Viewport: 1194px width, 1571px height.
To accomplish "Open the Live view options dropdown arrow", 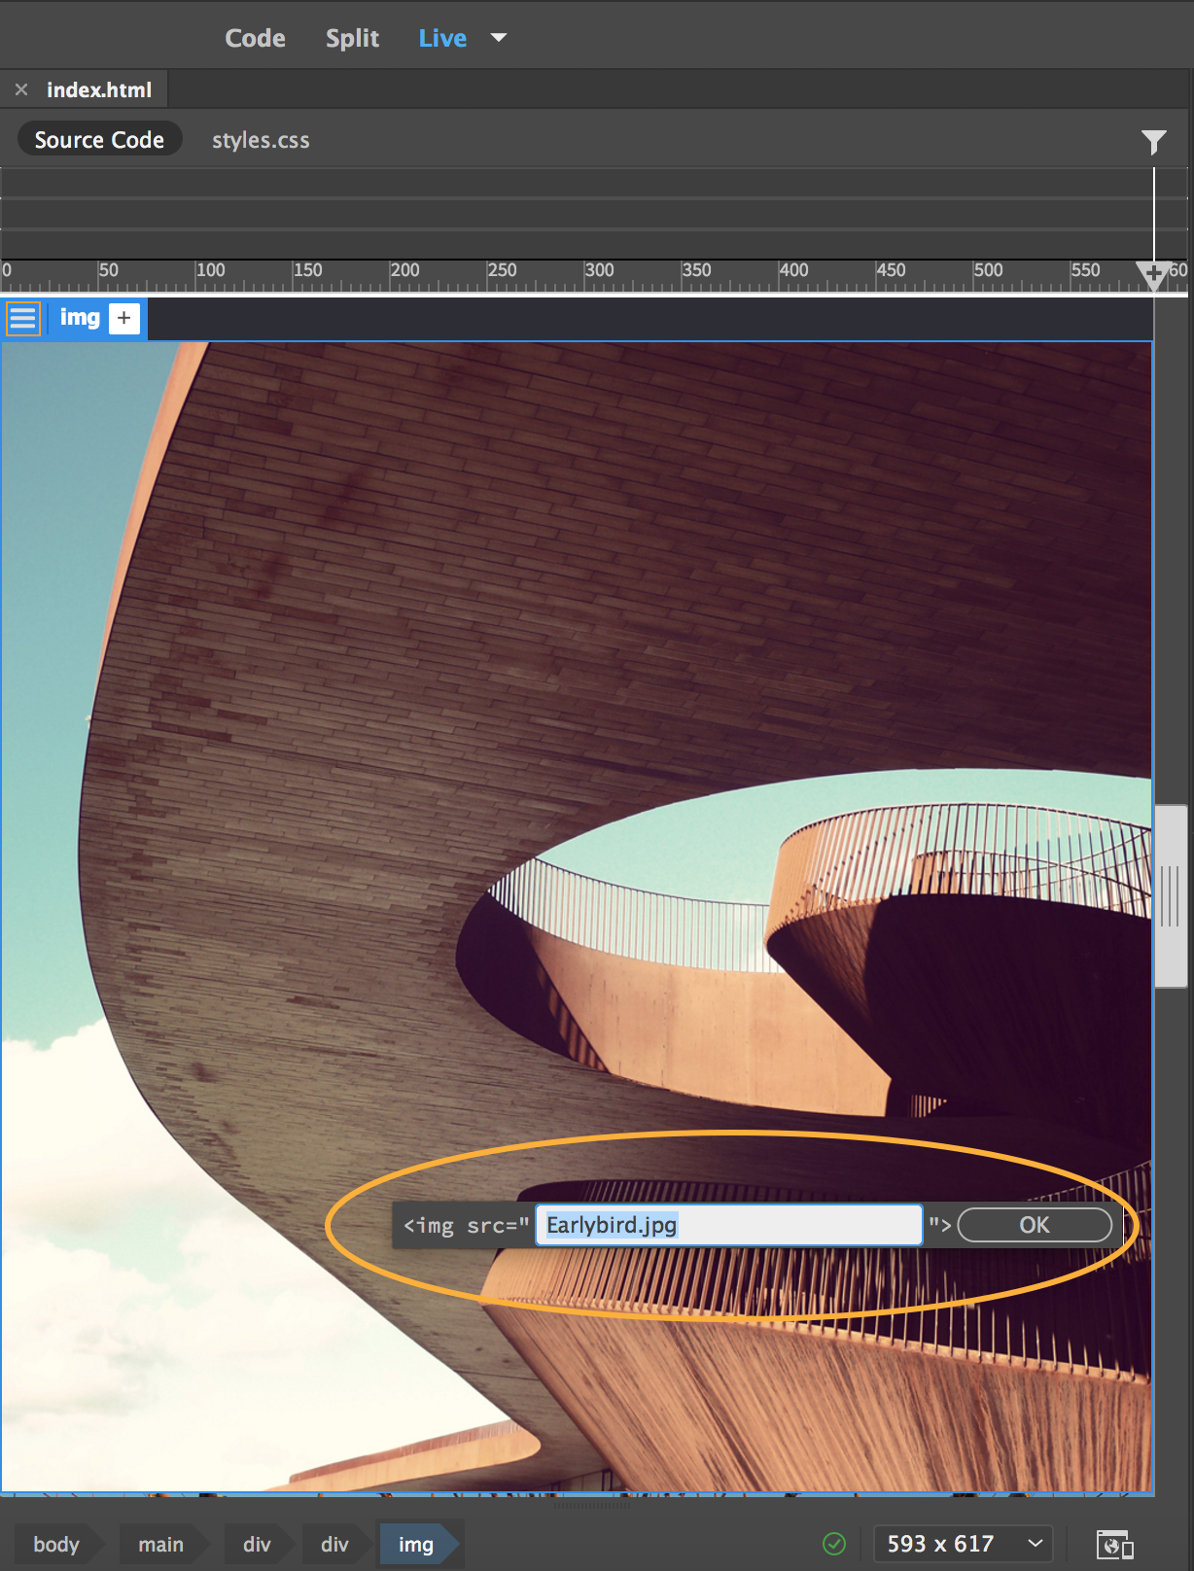I will coord(499,38).
